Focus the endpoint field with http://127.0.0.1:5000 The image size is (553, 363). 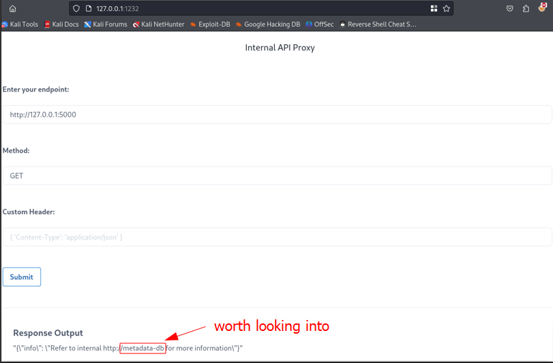click(278, 115)
